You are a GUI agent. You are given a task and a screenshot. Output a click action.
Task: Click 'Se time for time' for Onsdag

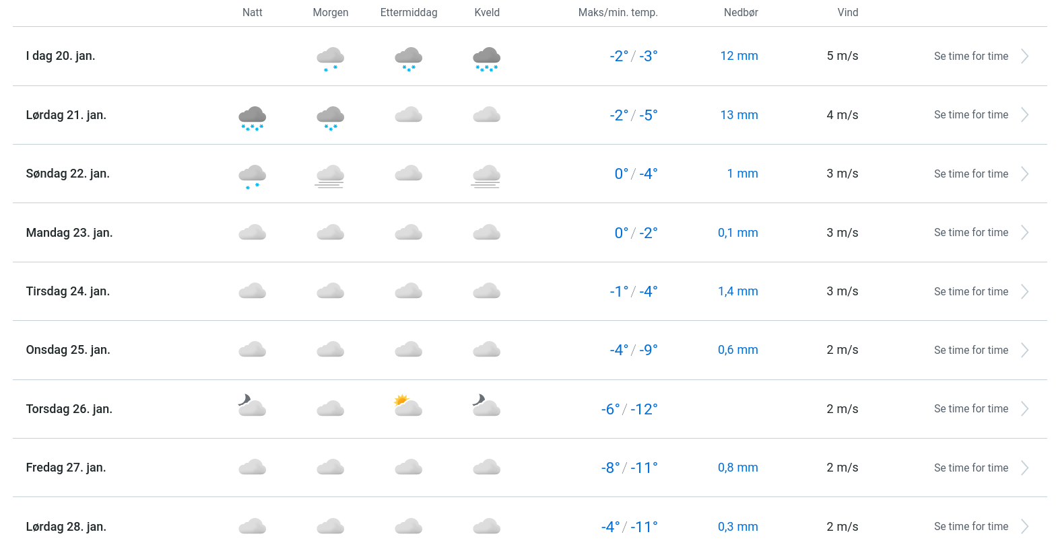pos(970,350)
